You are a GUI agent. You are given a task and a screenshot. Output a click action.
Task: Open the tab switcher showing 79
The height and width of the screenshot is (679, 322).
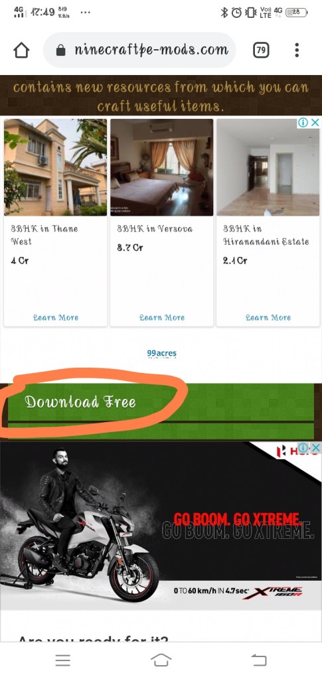(x=261, y=50)
